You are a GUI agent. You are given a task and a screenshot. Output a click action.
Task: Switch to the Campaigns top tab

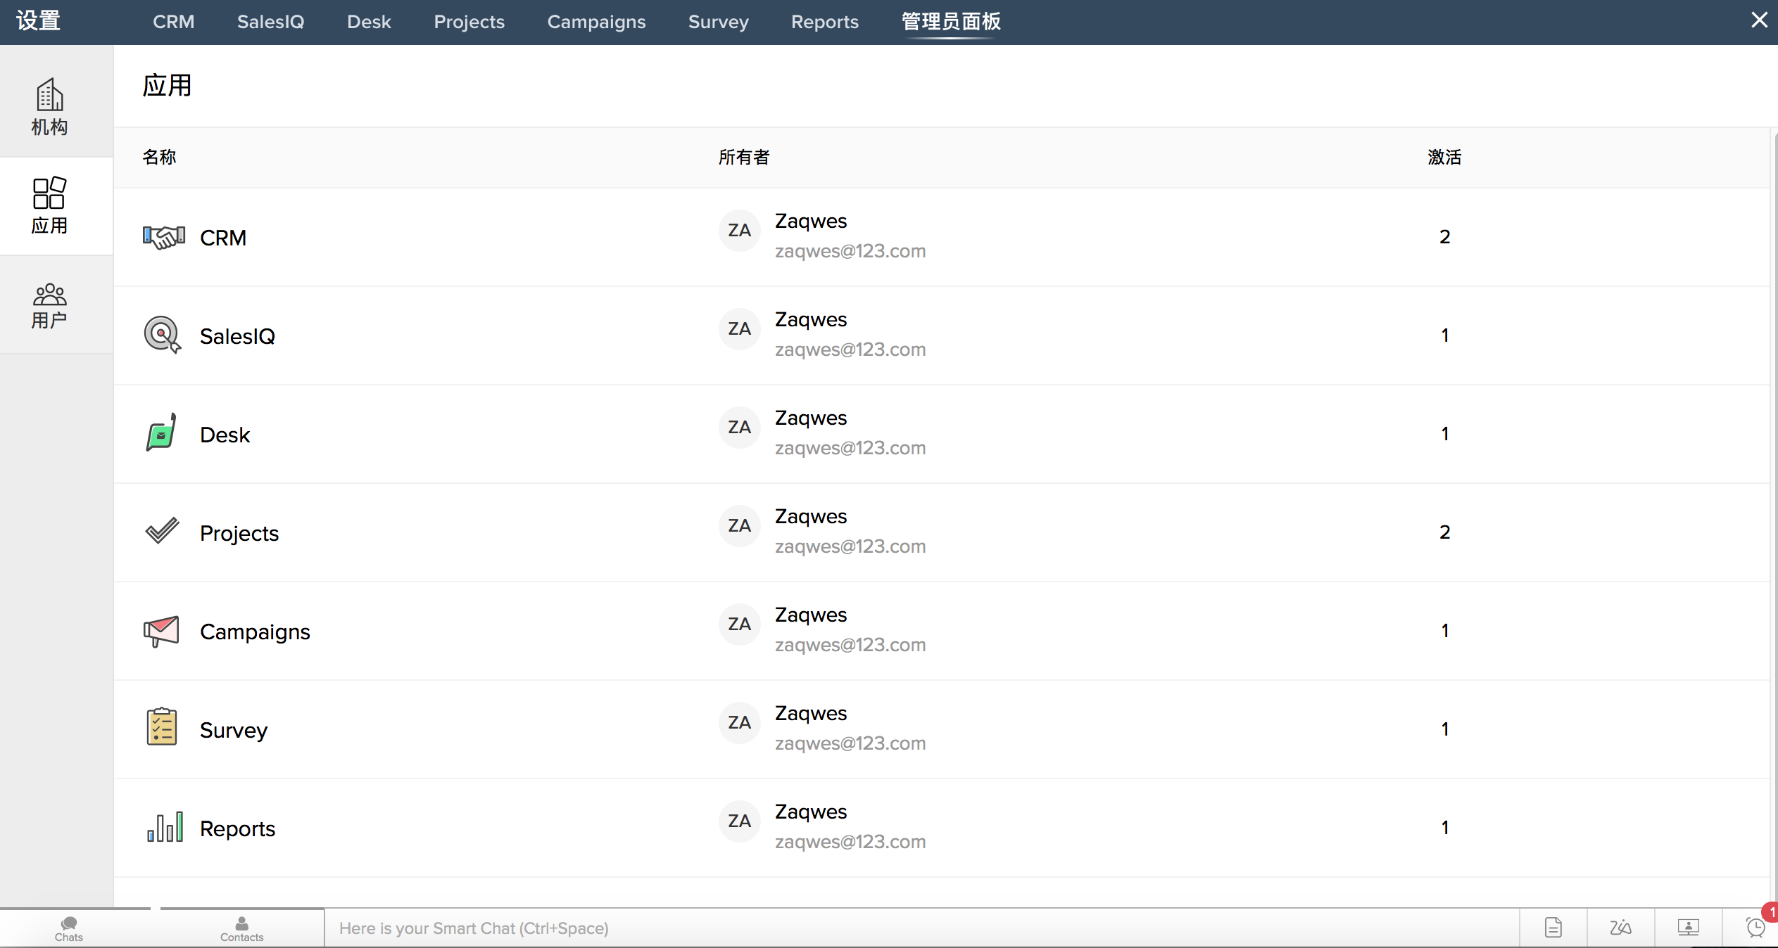point(596,22)
